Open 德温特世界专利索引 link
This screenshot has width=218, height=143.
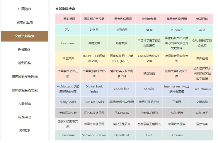(x=179, y=59)
